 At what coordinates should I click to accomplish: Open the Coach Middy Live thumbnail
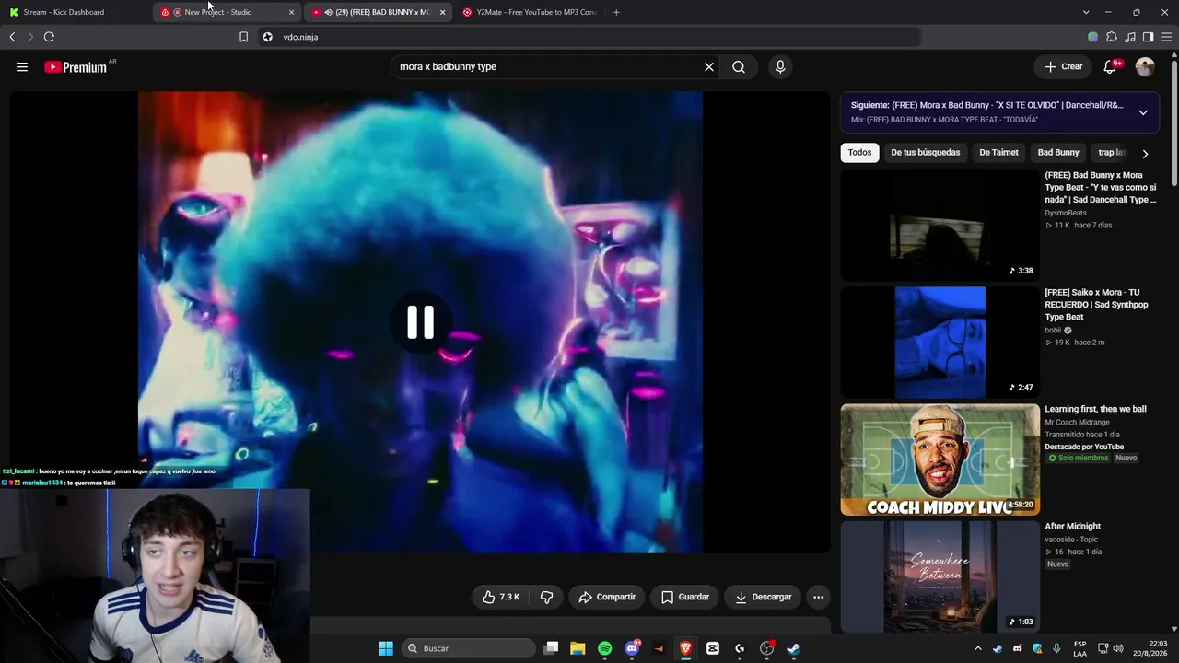[x=940, y=460]
